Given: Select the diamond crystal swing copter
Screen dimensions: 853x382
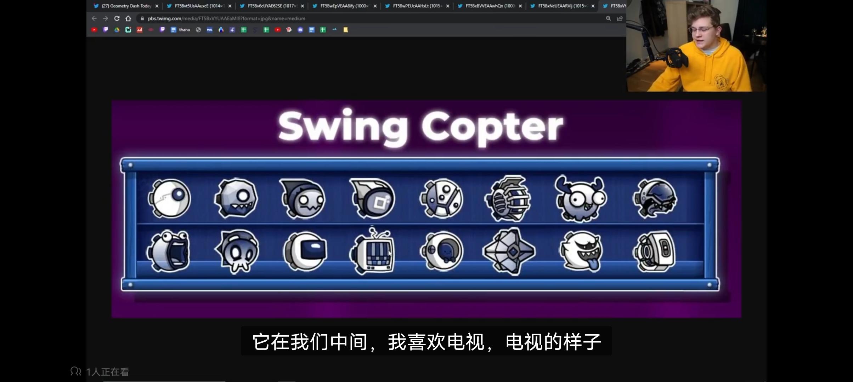Looking at the screenshot, I should pyautogui.click(x=509, y=251).
